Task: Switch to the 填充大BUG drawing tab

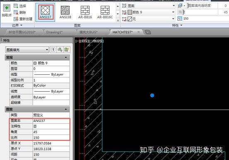Action: [89, 32]
